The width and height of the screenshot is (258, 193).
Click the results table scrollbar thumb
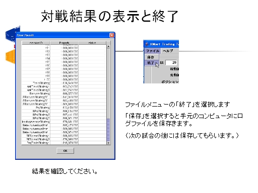click(x=108, y=130)
